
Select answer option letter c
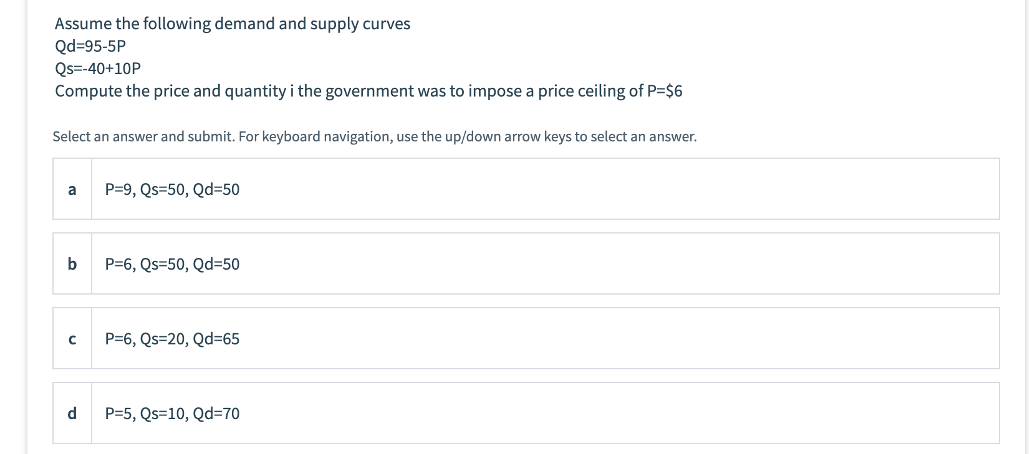[72, 339]
